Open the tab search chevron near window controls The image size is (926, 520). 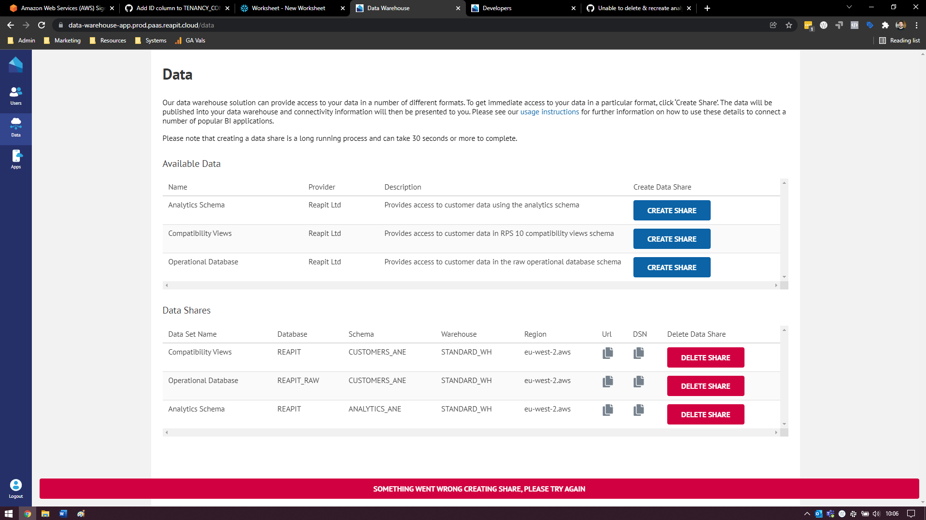(x=849, y=7)
